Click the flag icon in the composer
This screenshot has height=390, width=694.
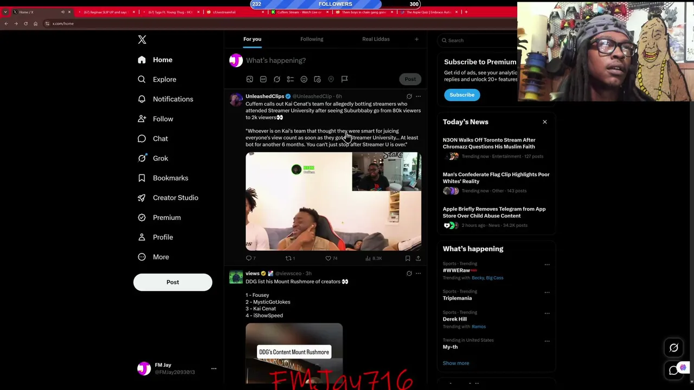click(344, 80)
